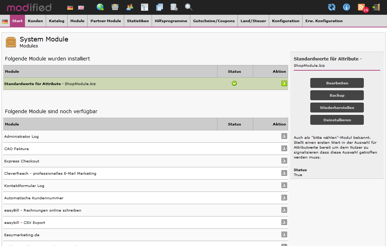Select the Administrator Log arrow
The image size is (387, 246).
click(x=284, y=136)
